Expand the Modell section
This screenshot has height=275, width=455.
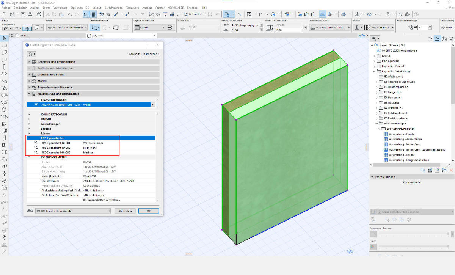coord(29,81)
